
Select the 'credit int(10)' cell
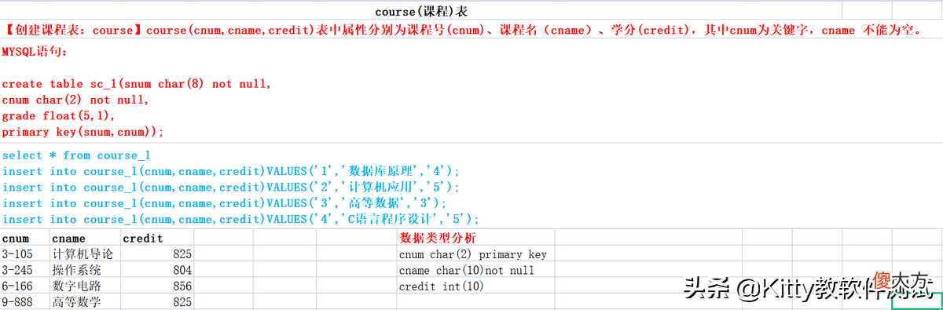pos(476,286)
